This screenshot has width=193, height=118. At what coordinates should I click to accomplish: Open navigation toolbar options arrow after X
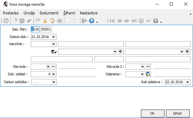(x=161, y=22)
